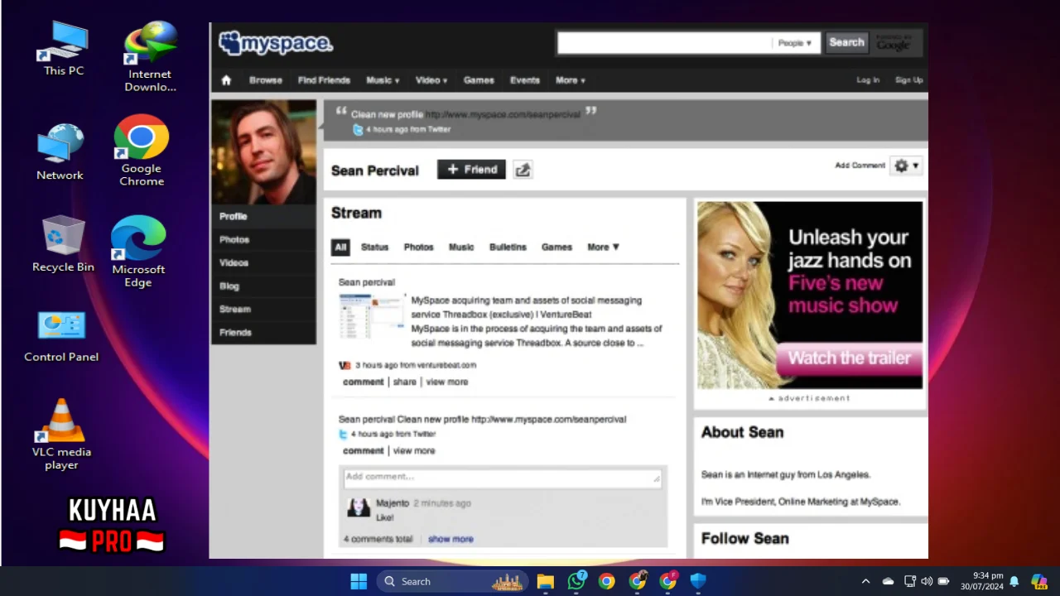1060x596 pixels.
Task: Open the notification bell icon
Action: [1014, 581]
